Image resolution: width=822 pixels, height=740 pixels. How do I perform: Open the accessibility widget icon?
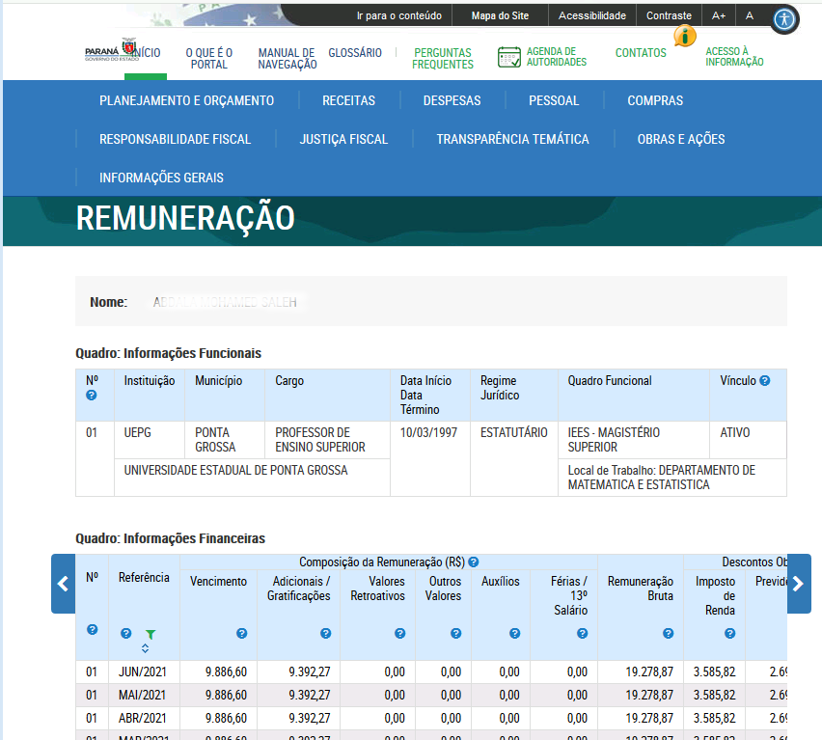(784, 20)
